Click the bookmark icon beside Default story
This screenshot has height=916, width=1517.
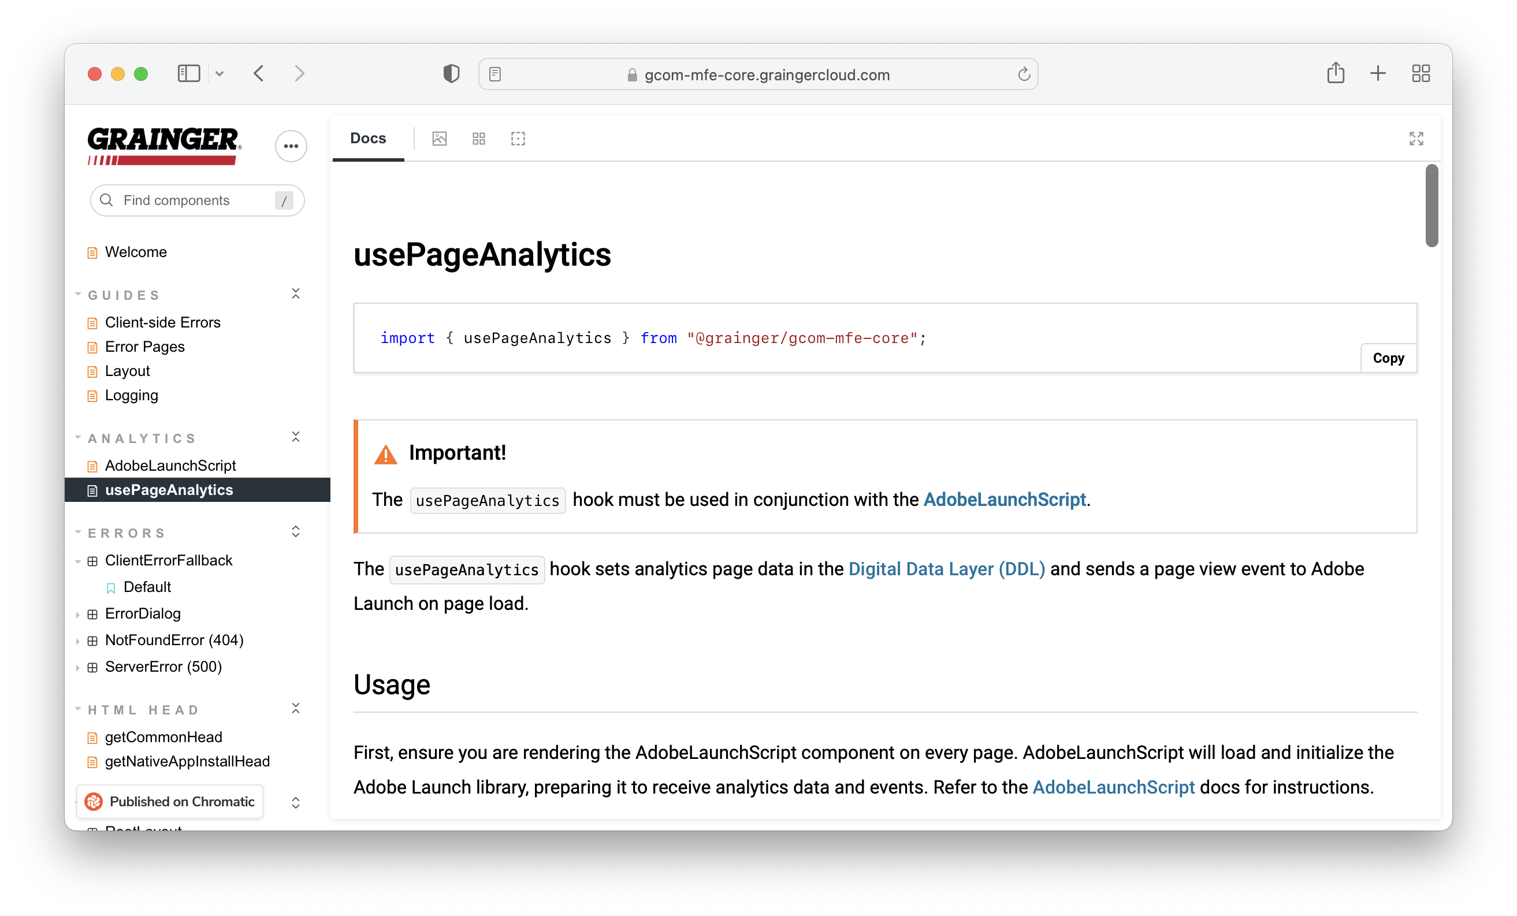pyautogui.click(x=111, y=588)
